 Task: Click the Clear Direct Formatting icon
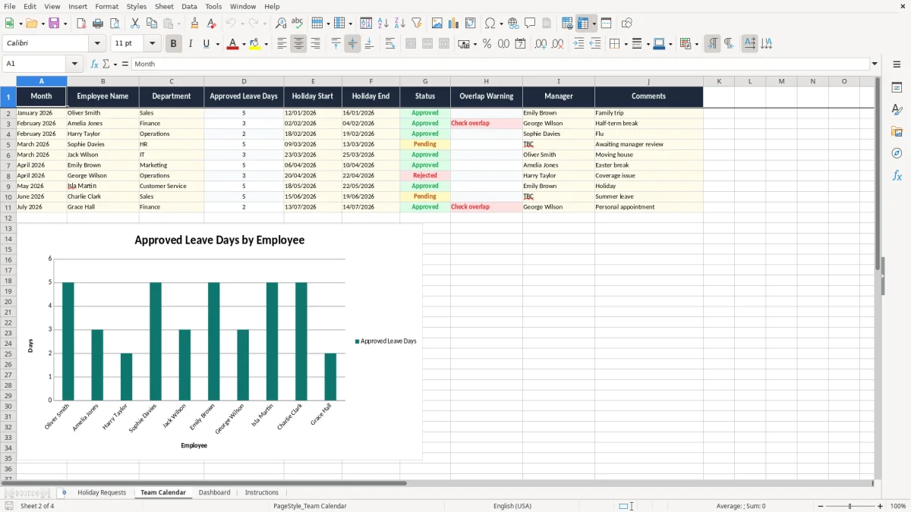(x=212, y=24)
